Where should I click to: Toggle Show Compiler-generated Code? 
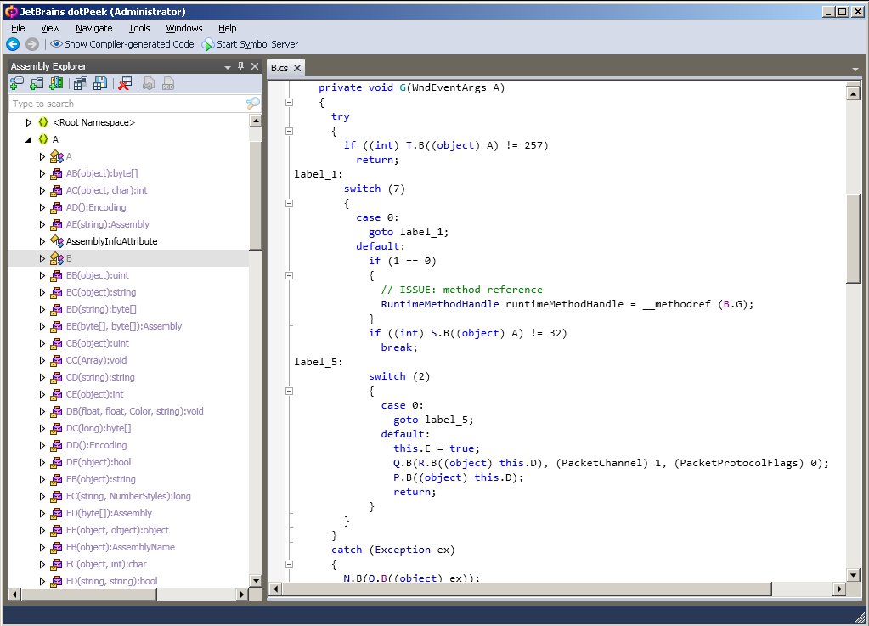(122, 44)
